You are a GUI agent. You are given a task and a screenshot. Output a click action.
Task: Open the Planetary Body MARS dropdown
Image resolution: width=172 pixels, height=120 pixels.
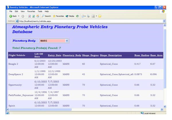click(54, 41)
